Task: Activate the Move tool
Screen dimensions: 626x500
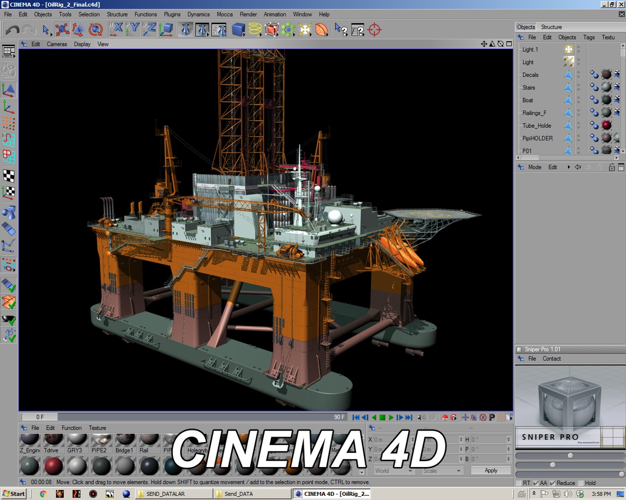Action: [x=62, y=30]
